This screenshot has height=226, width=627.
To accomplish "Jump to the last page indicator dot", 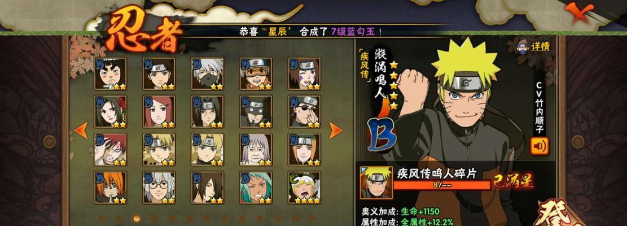I will (313, 219).
